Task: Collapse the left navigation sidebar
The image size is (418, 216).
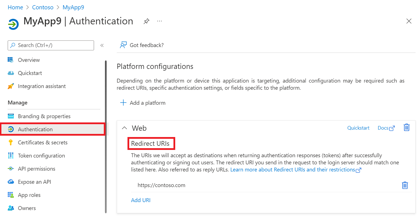Action: (x=102, y=45)
